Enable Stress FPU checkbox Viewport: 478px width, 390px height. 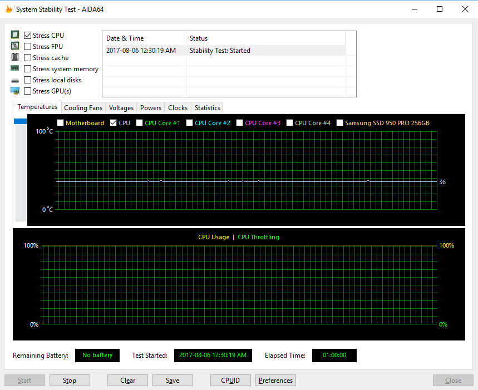(x=28, y=47)
